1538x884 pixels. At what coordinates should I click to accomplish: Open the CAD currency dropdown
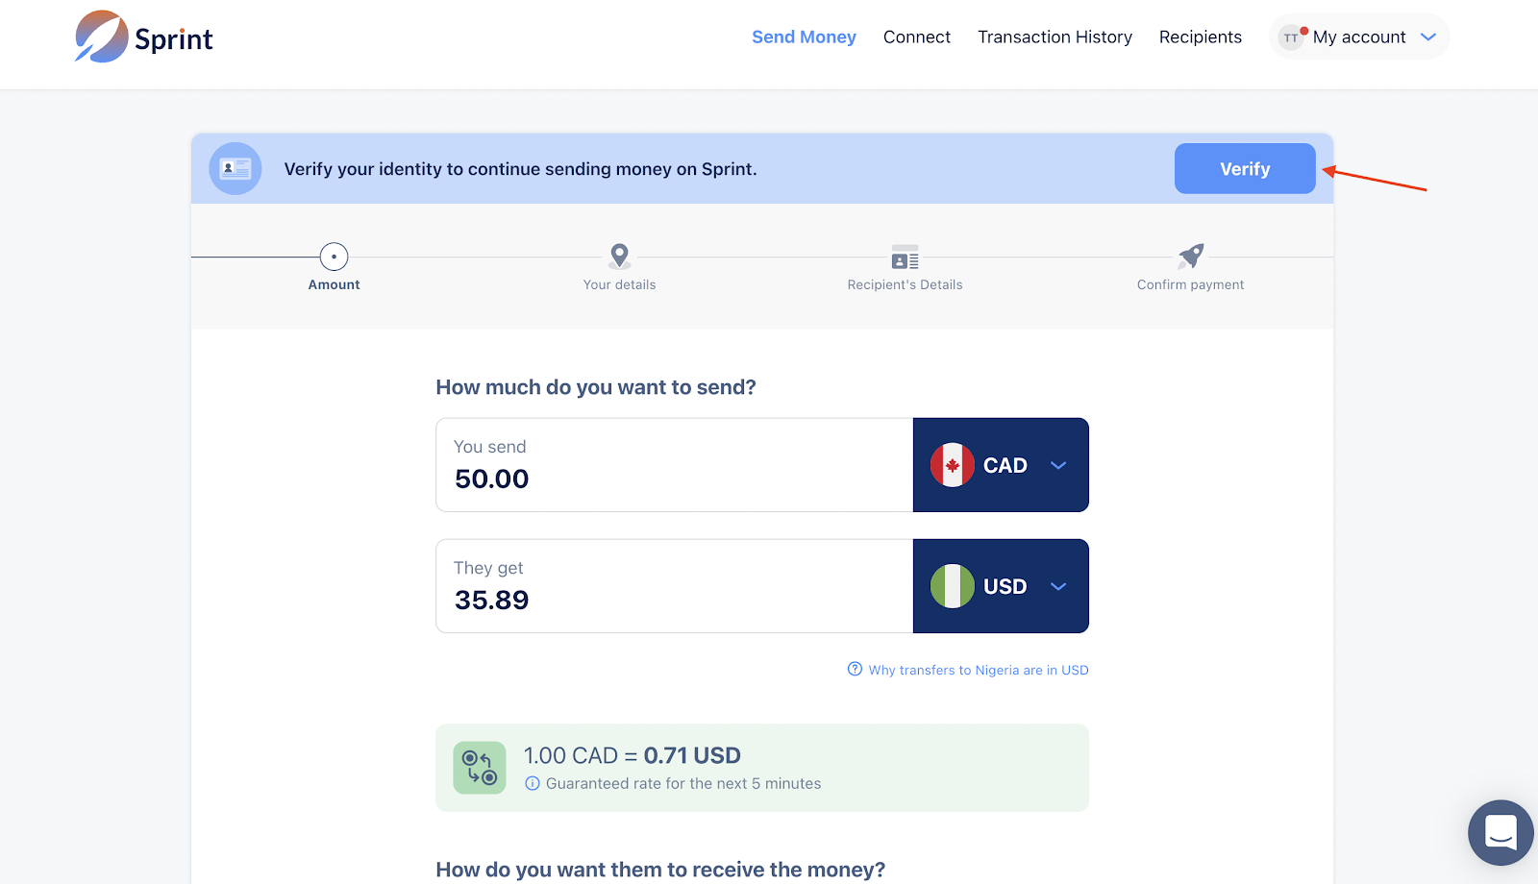click(1057, 465)
